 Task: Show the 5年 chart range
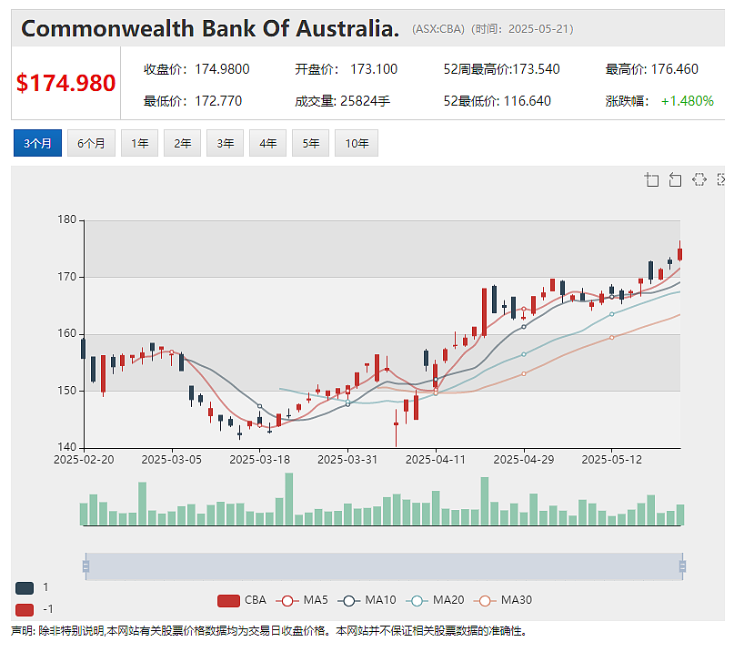(311, 143)
